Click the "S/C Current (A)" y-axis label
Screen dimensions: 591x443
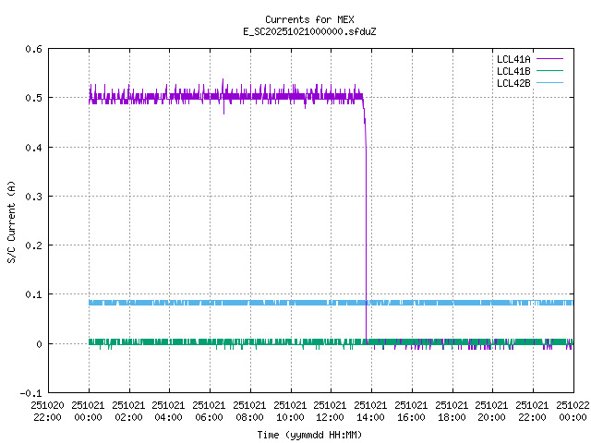pyautogui.click(x=11, y=221)
